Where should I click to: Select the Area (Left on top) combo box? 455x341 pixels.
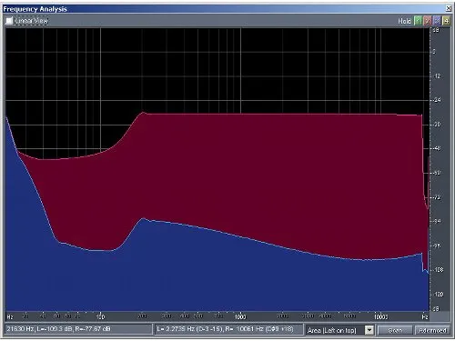coord(339,330)
